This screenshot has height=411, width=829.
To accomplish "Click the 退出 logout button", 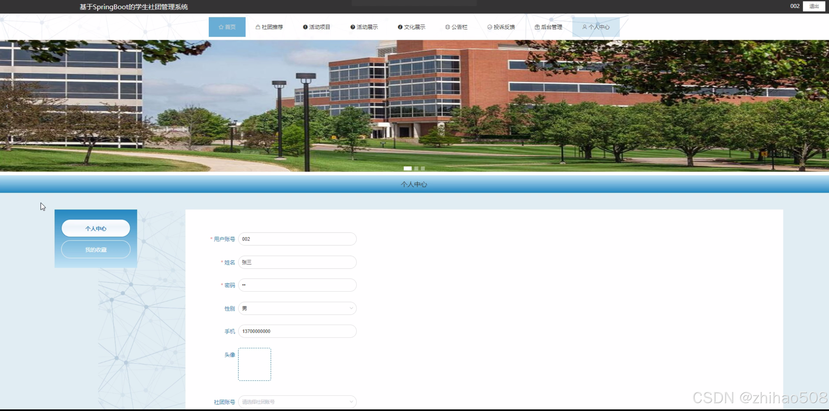I will click(x=814, y=6).
